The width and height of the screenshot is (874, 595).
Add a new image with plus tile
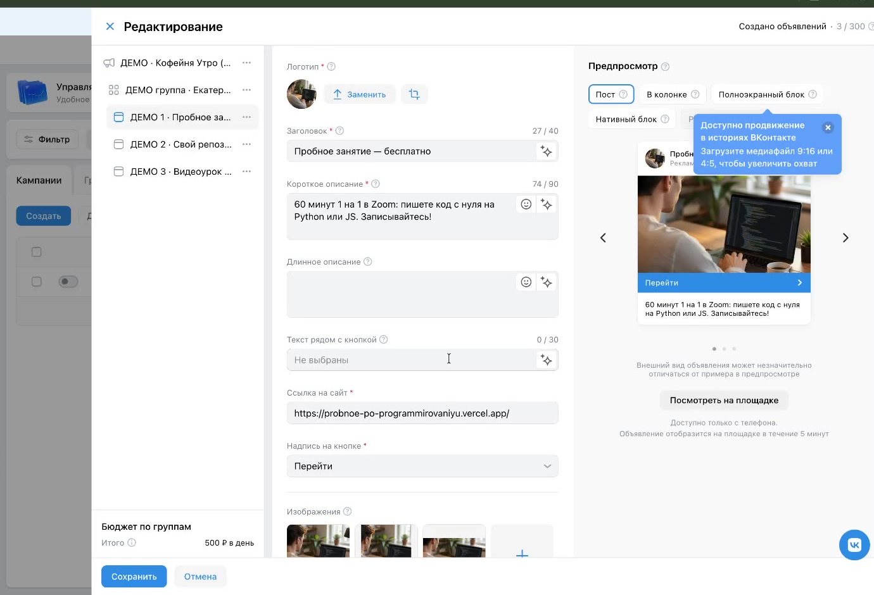click(522, 542)
